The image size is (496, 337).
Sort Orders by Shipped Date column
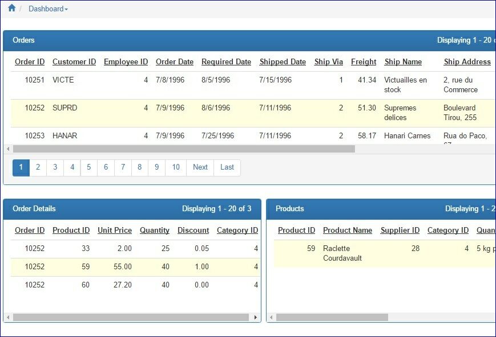pyautogui.click(x=283, y=61)
